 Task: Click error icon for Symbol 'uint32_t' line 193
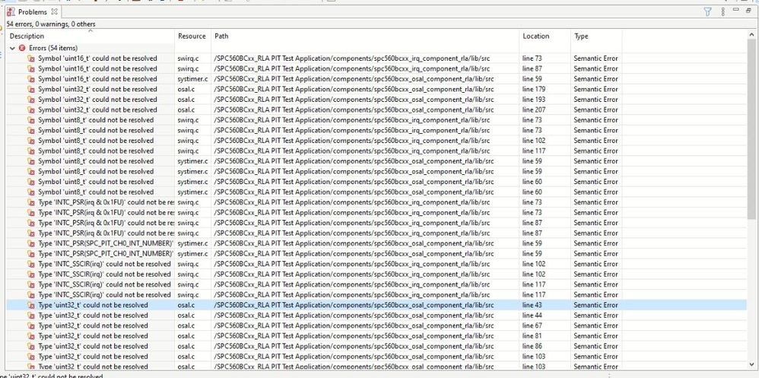31,99
